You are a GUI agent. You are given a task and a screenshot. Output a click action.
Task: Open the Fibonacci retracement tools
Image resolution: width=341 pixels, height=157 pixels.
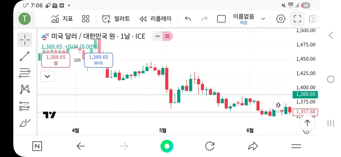tap(25, 73)
